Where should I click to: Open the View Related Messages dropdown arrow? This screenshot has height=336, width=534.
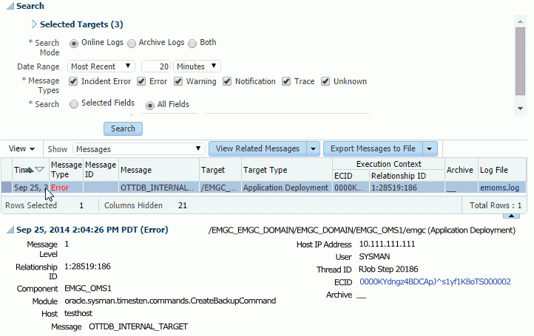click(x=313, y=148)
